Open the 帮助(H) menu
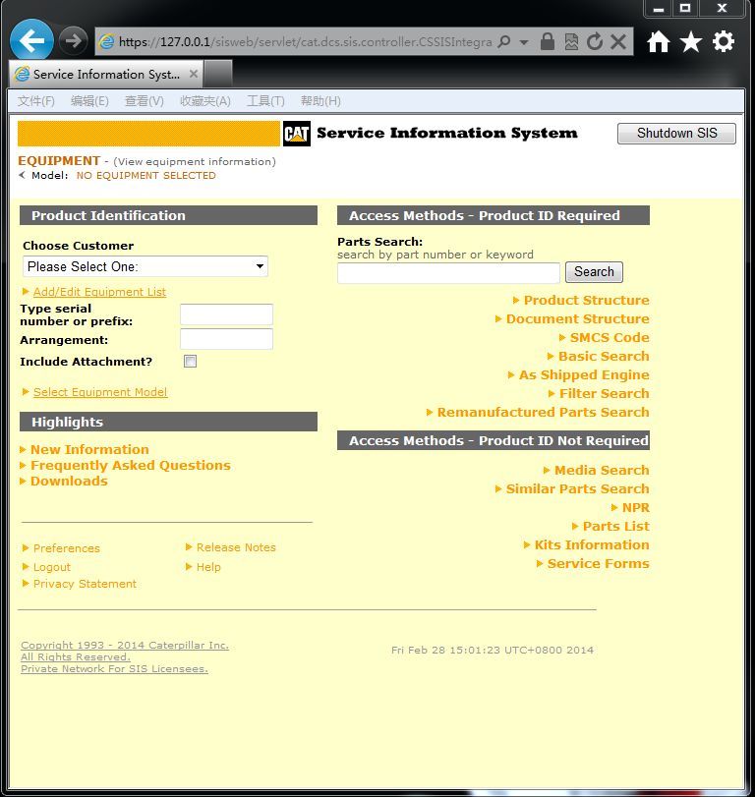Image resolution: width=755 pixels, height=797 pixels. [x=320, y=100]
